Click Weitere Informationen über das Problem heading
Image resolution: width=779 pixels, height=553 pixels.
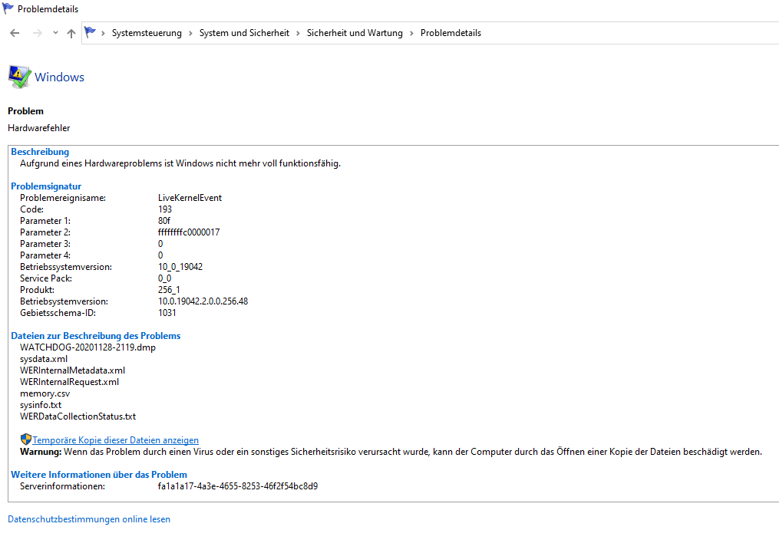(x=99, y=475)
